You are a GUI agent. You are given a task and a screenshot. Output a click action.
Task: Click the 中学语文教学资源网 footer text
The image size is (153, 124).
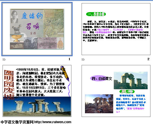pyautogui.click(x=17, y=122)
